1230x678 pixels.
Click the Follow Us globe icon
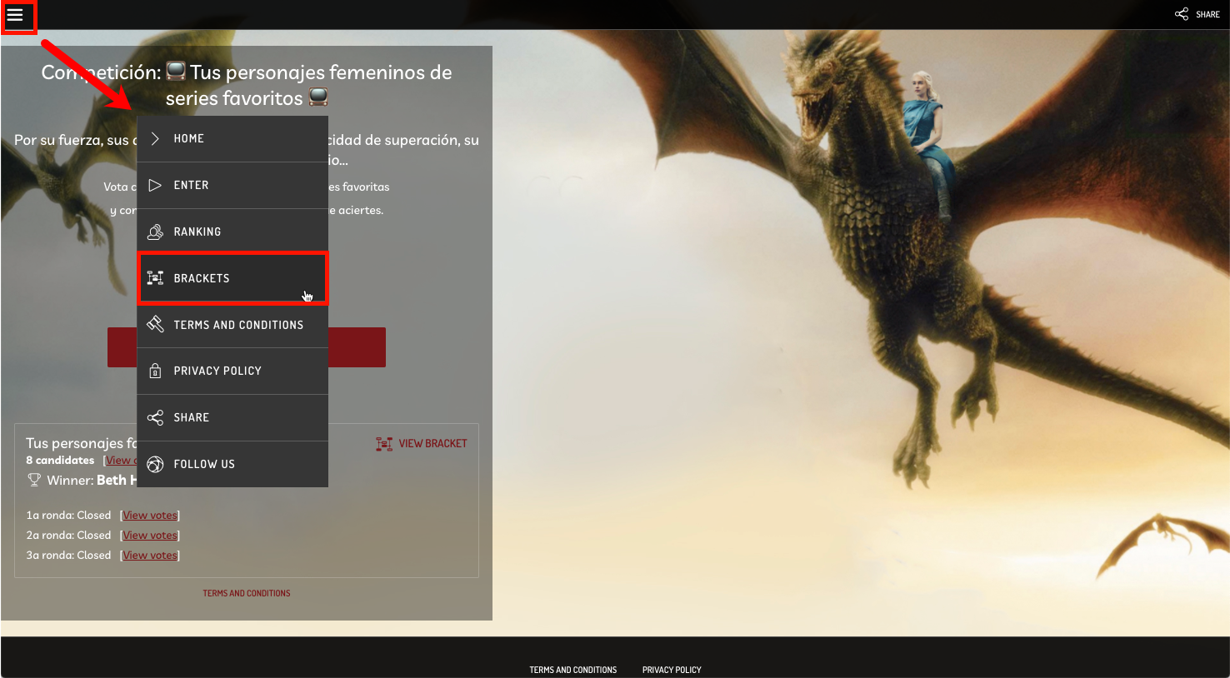pyautogui.click(x=155, y=464)
